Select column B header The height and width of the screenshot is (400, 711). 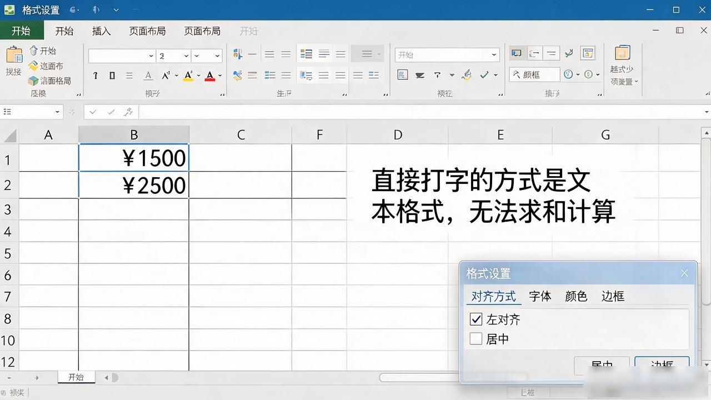click(x=134, y=134)
